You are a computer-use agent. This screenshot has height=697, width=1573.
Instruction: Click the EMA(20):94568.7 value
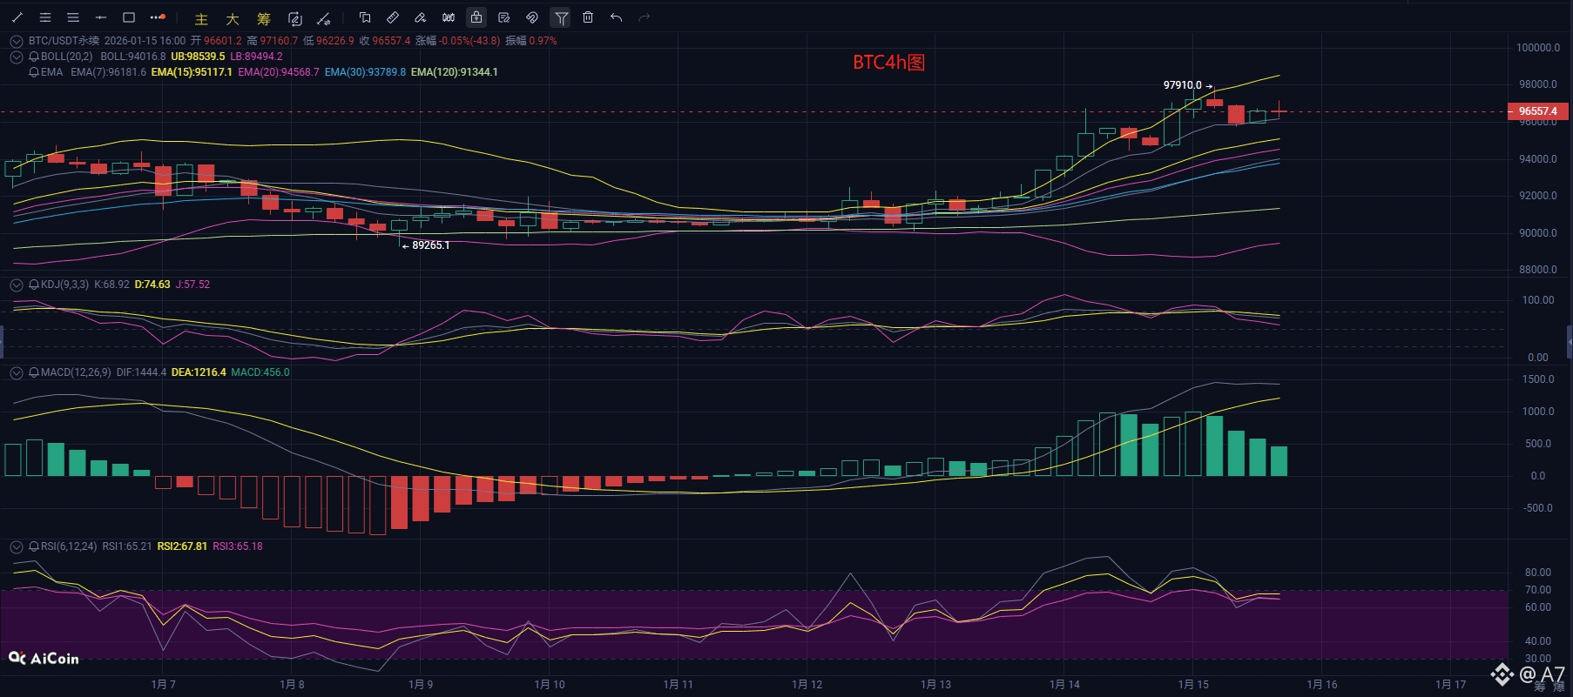coord(279,72)
